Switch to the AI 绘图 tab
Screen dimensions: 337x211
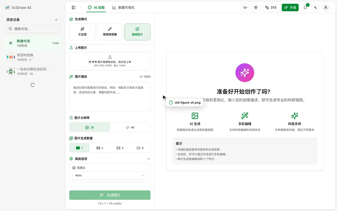pos(96,8)
